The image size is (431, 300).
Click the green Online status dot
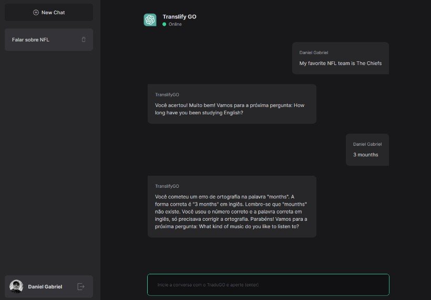pyautogui.click(x=165, y=24)
